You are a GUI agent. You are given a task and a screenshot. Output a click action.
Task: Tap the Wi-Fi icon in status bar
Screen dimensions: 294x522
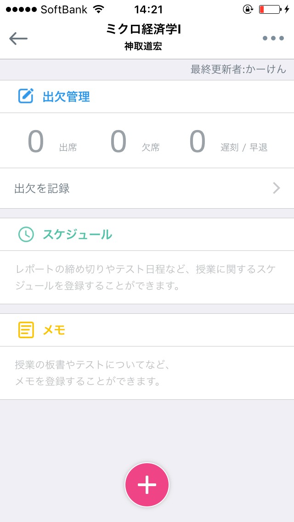[x=98, y=9]
